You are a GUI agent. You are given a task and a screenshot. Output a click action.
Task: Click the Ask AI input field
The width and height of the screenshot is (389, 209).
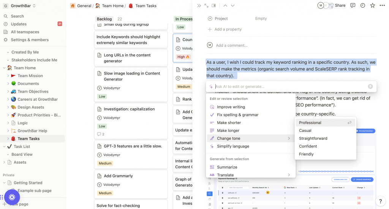coord(290,86)
